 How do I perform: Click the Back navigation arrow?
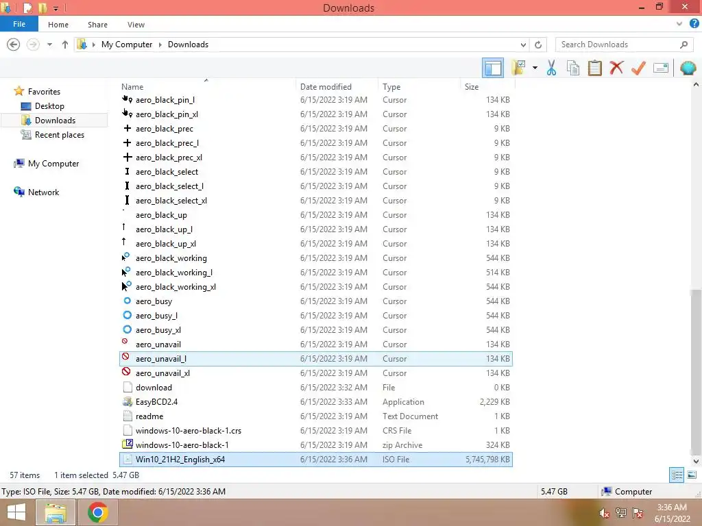click(x=14, y=45)
